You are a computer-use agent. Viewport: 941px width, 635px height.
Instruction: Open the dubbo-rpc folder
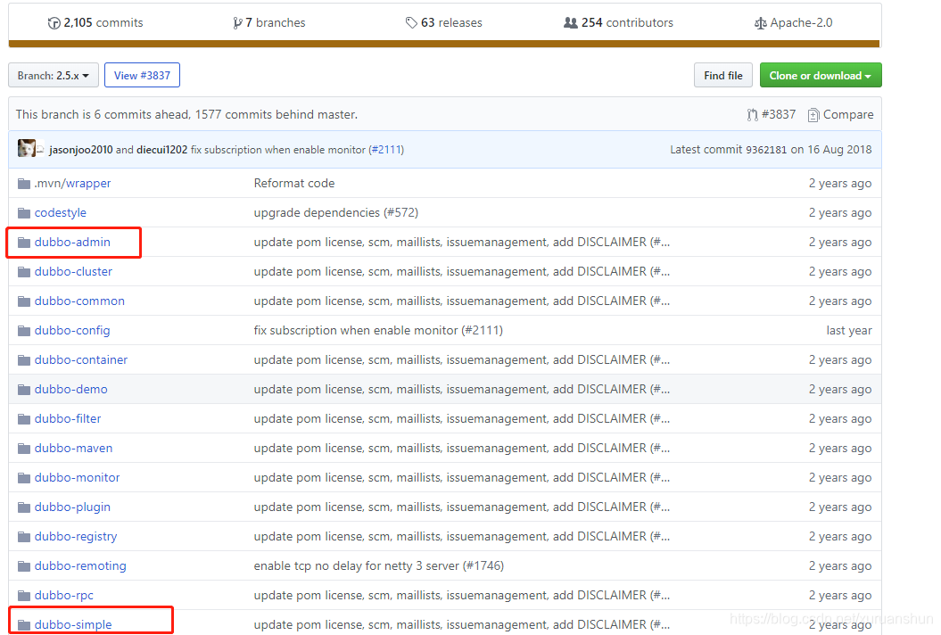tap(64, 595)
